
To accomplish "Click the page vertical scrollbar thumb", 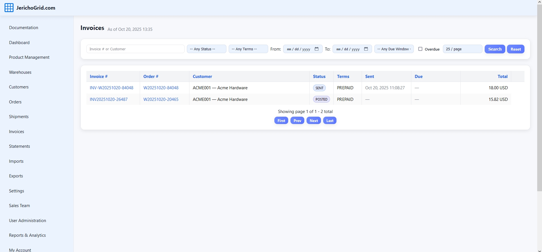I will tap(539, 98).
